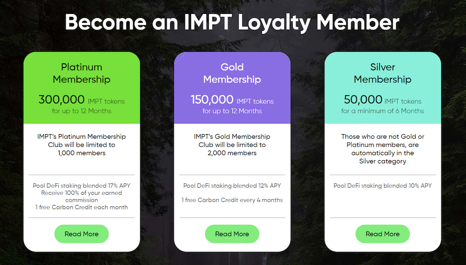The width and height of the screenshot is (466, 265).
Task: Click Read More under Silver Membership
Action: (x=383, y=234)
